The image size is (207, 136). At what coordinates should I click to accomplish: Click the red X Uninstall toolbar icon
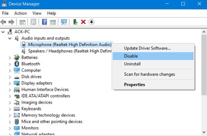[x=83, y=22]
